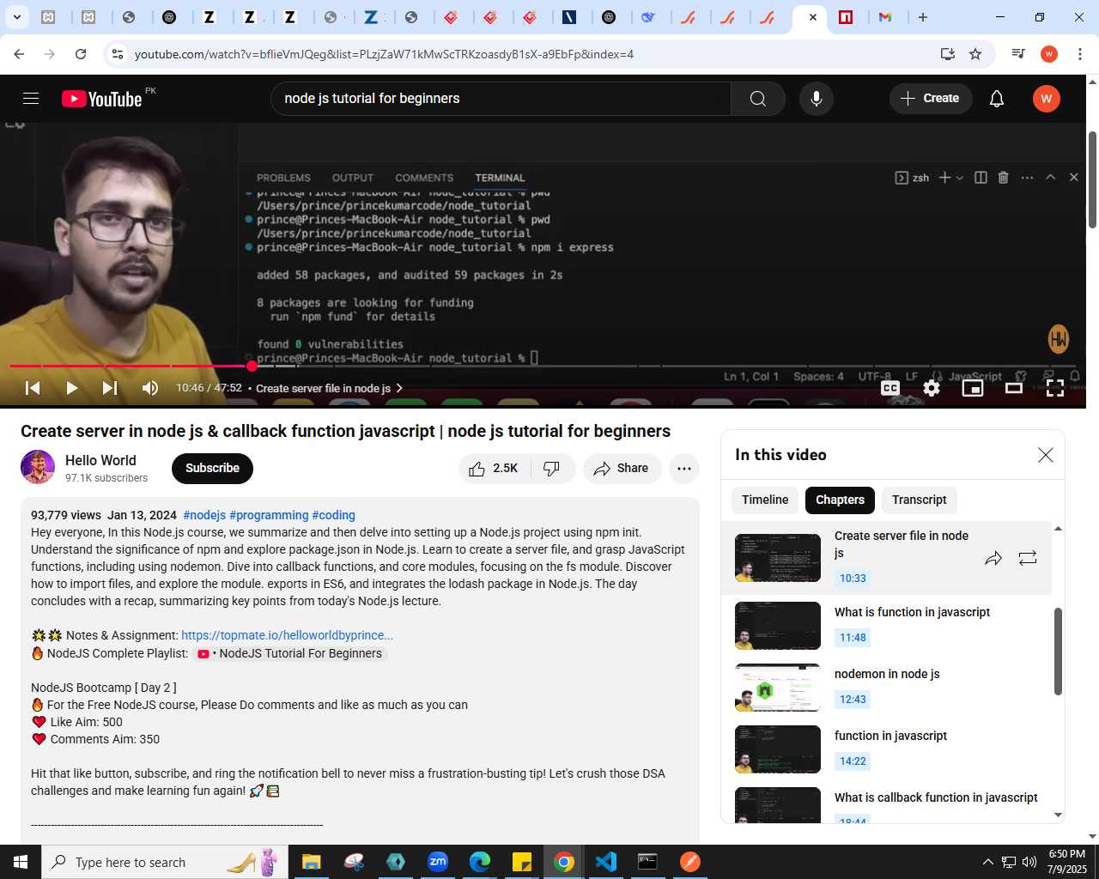
Task: Like the video thumbs-up button
Action: click(x=495, y=468)
